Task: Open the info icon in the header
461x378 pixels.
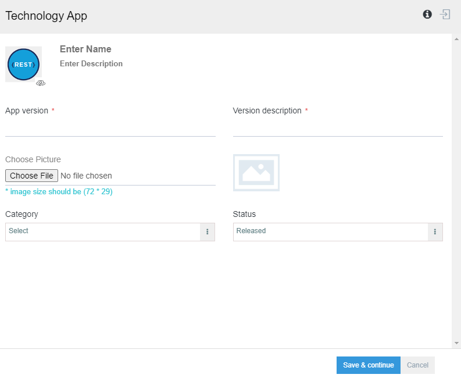Action: click(x=427, y=14)
